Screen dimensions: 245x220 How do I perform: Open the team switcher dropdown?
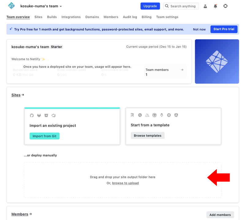point(41,6)
